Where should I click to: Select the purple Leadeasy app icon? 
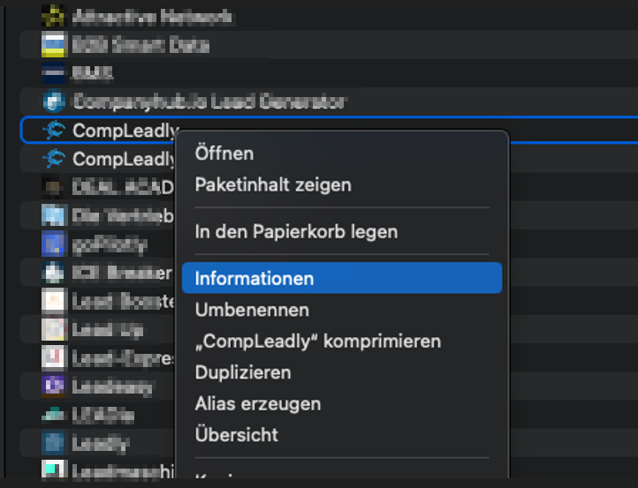click(53, 386)
